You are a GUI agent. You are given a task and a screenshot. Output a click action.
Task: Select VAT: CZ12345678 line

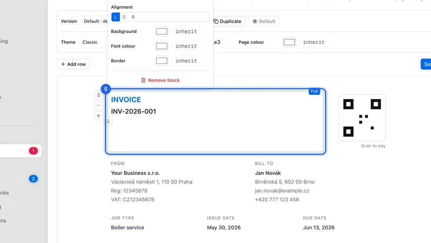point(133,199)
